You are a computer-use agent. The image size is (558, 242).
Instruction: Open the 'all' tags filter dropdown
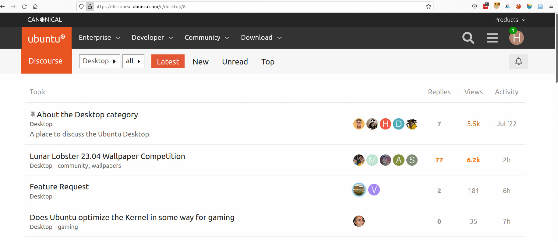(133, 61)
